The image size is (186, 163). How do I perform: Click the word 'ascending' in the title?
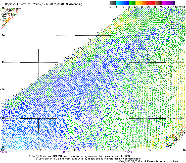(x=76, y=4)
